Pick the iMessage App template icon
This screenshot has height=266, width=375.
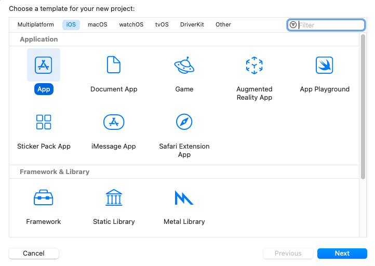(114, 122)
